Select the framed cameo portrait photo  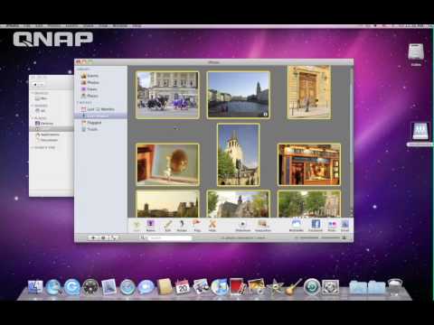pyautogui.click(x=167, y=164)
